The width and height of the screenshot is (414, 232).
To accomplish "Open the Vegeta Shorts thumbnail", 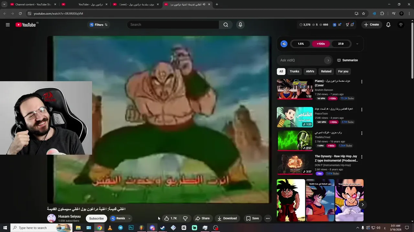I will [x=349, y=200].
